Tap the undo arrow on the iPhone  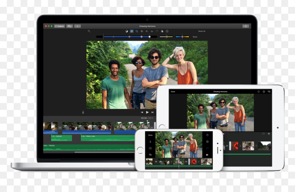click(207, 148)
